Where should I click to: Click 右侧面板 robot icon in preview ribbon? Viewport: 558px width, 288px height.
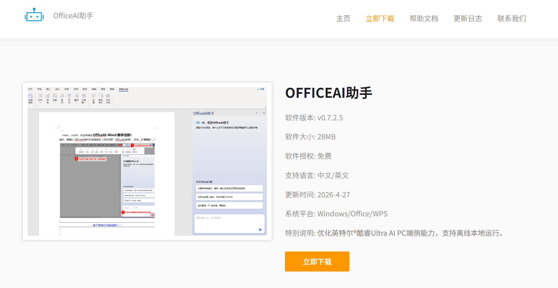tap(30, 96)
